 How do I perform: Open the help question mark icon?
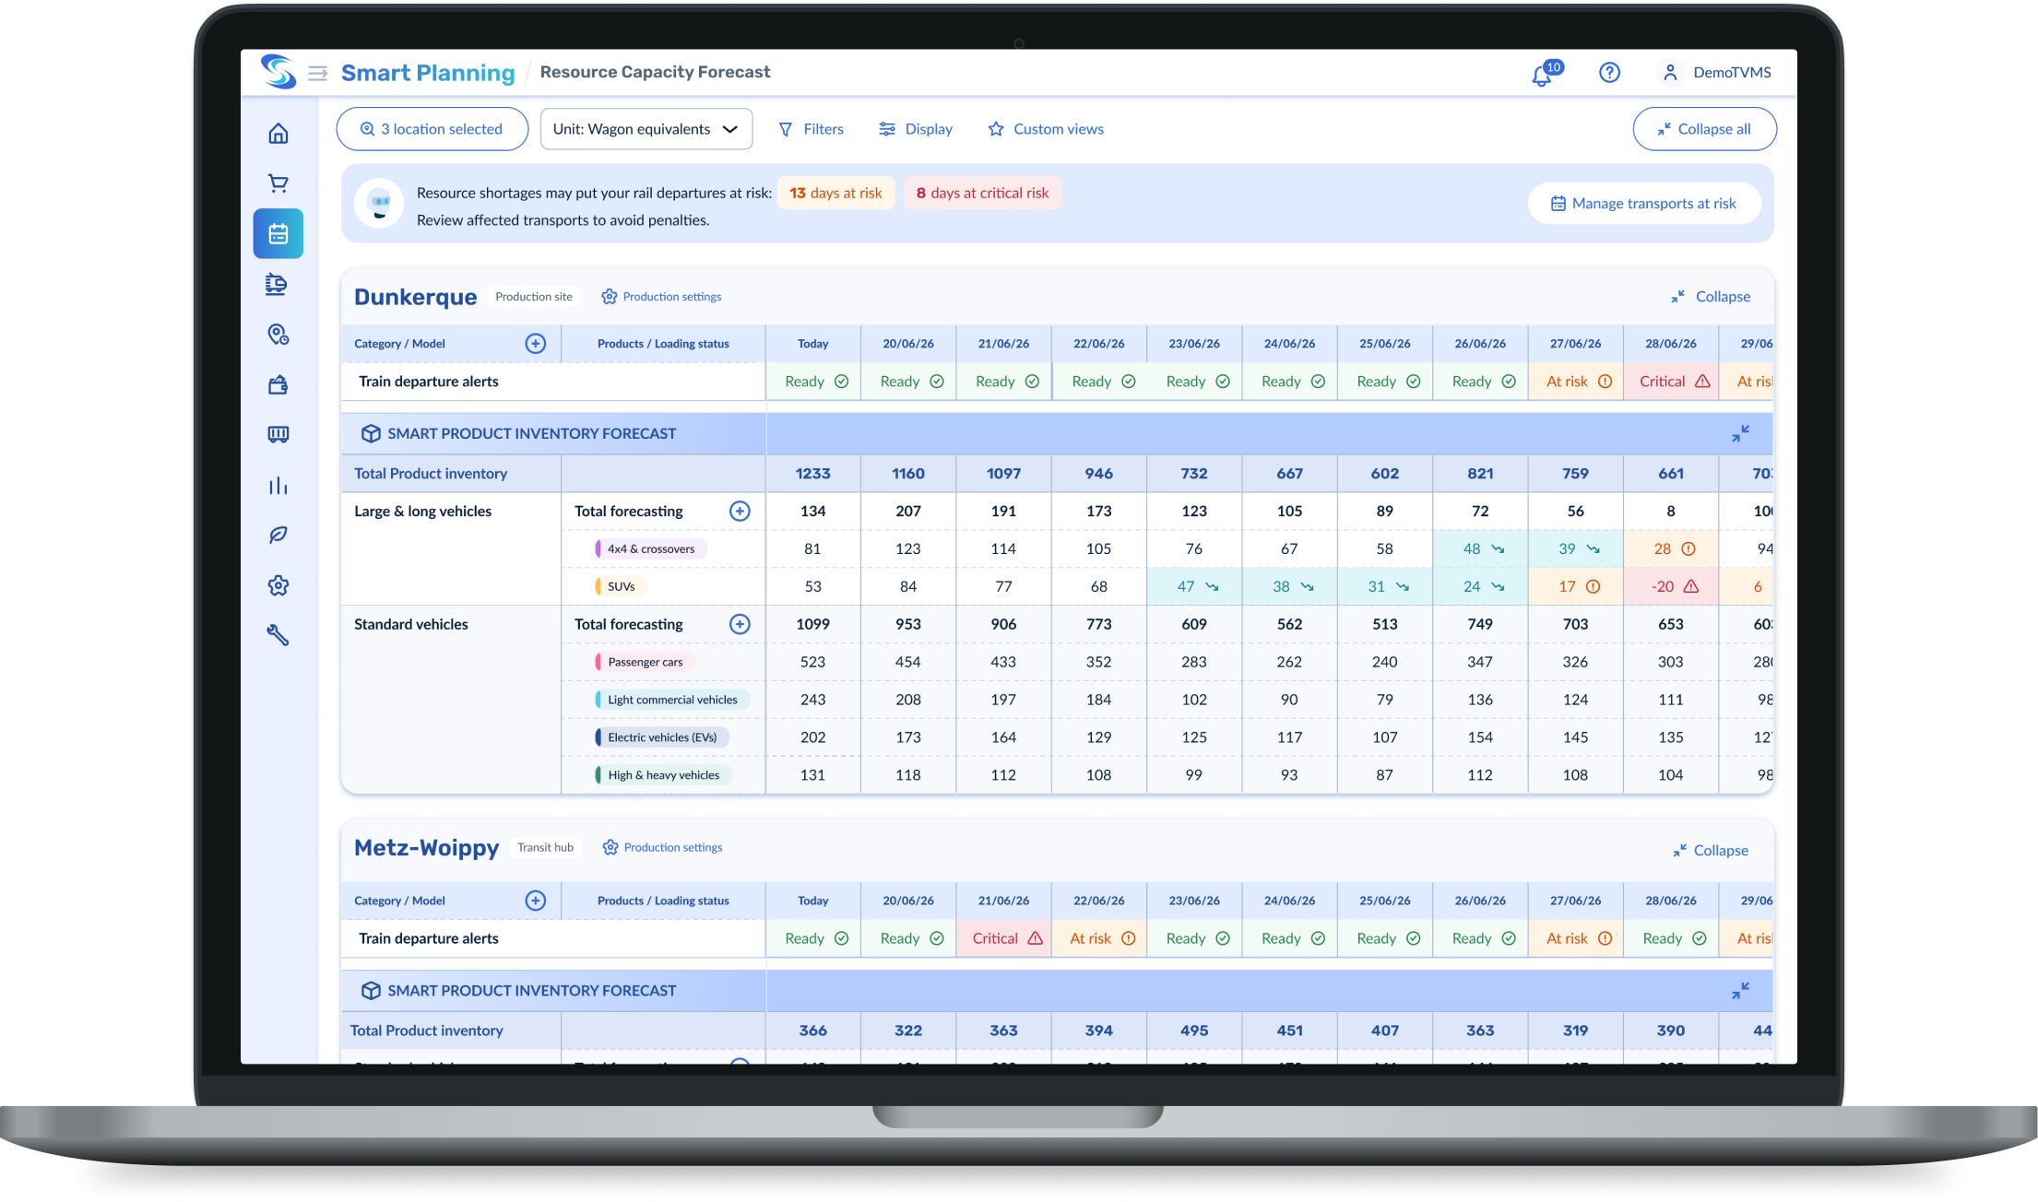coord(1609,72)
